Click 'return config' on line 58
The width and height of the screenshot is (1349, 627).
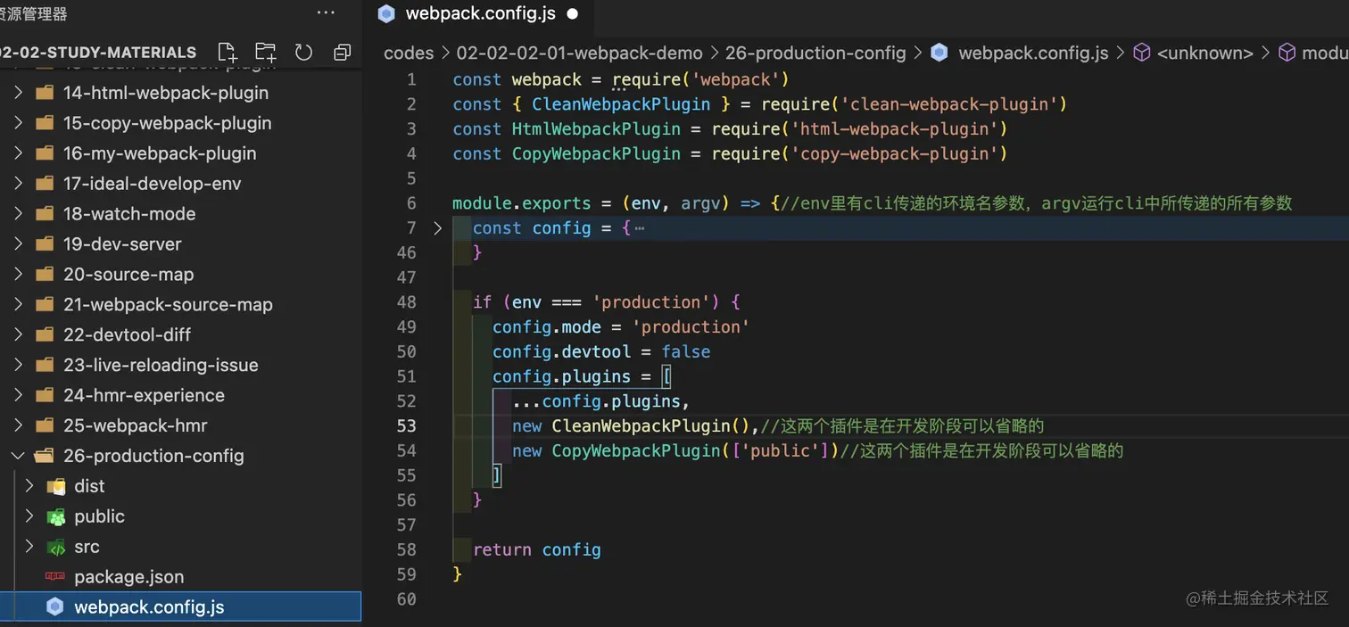point(536,550)
